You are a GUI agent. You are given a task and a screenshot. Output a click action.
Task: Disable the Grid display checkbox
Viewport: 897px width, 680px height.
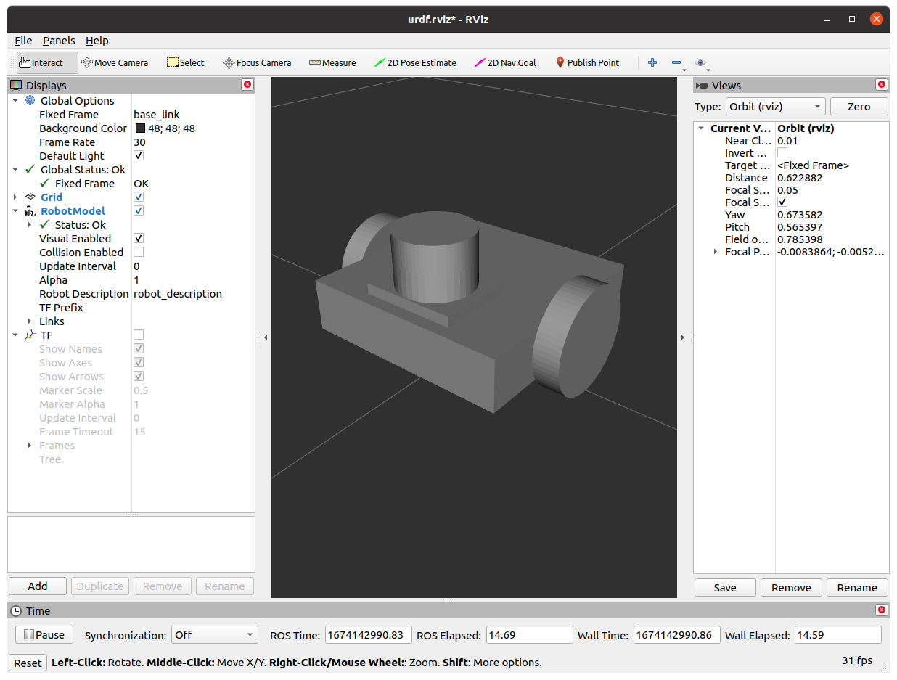tap(139, 197)
